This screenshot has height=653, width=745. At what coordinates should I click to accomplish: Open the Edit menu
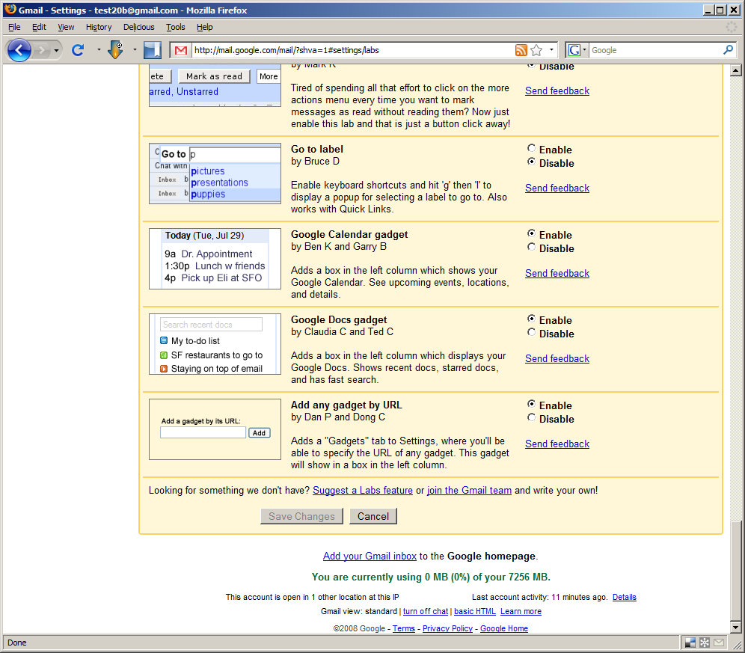click(x=39, y=27)
